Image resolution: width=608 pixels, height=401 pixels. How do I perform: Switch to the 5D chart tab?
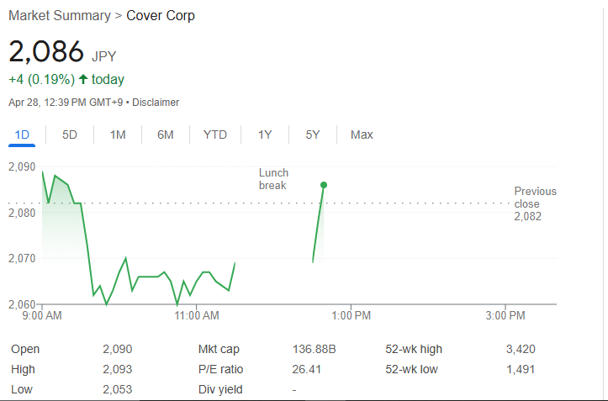tap(70, 135)
